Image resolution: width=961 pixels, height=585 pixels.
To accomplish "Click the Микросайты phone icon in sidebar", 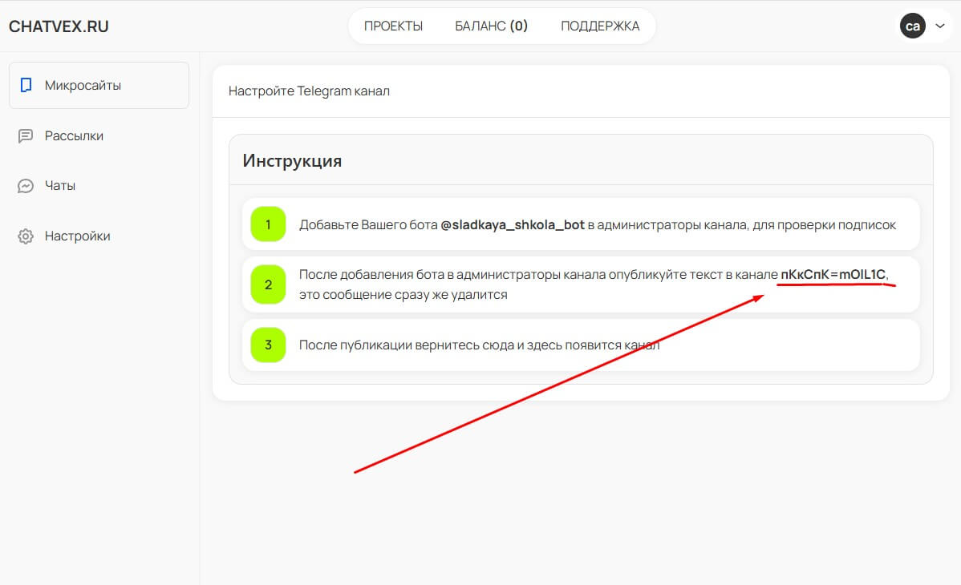I will point(26,85).
